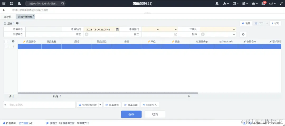This screenshot has height=126, width=285.
Task: Focus the 申请单号 input field
Action: 44,29
